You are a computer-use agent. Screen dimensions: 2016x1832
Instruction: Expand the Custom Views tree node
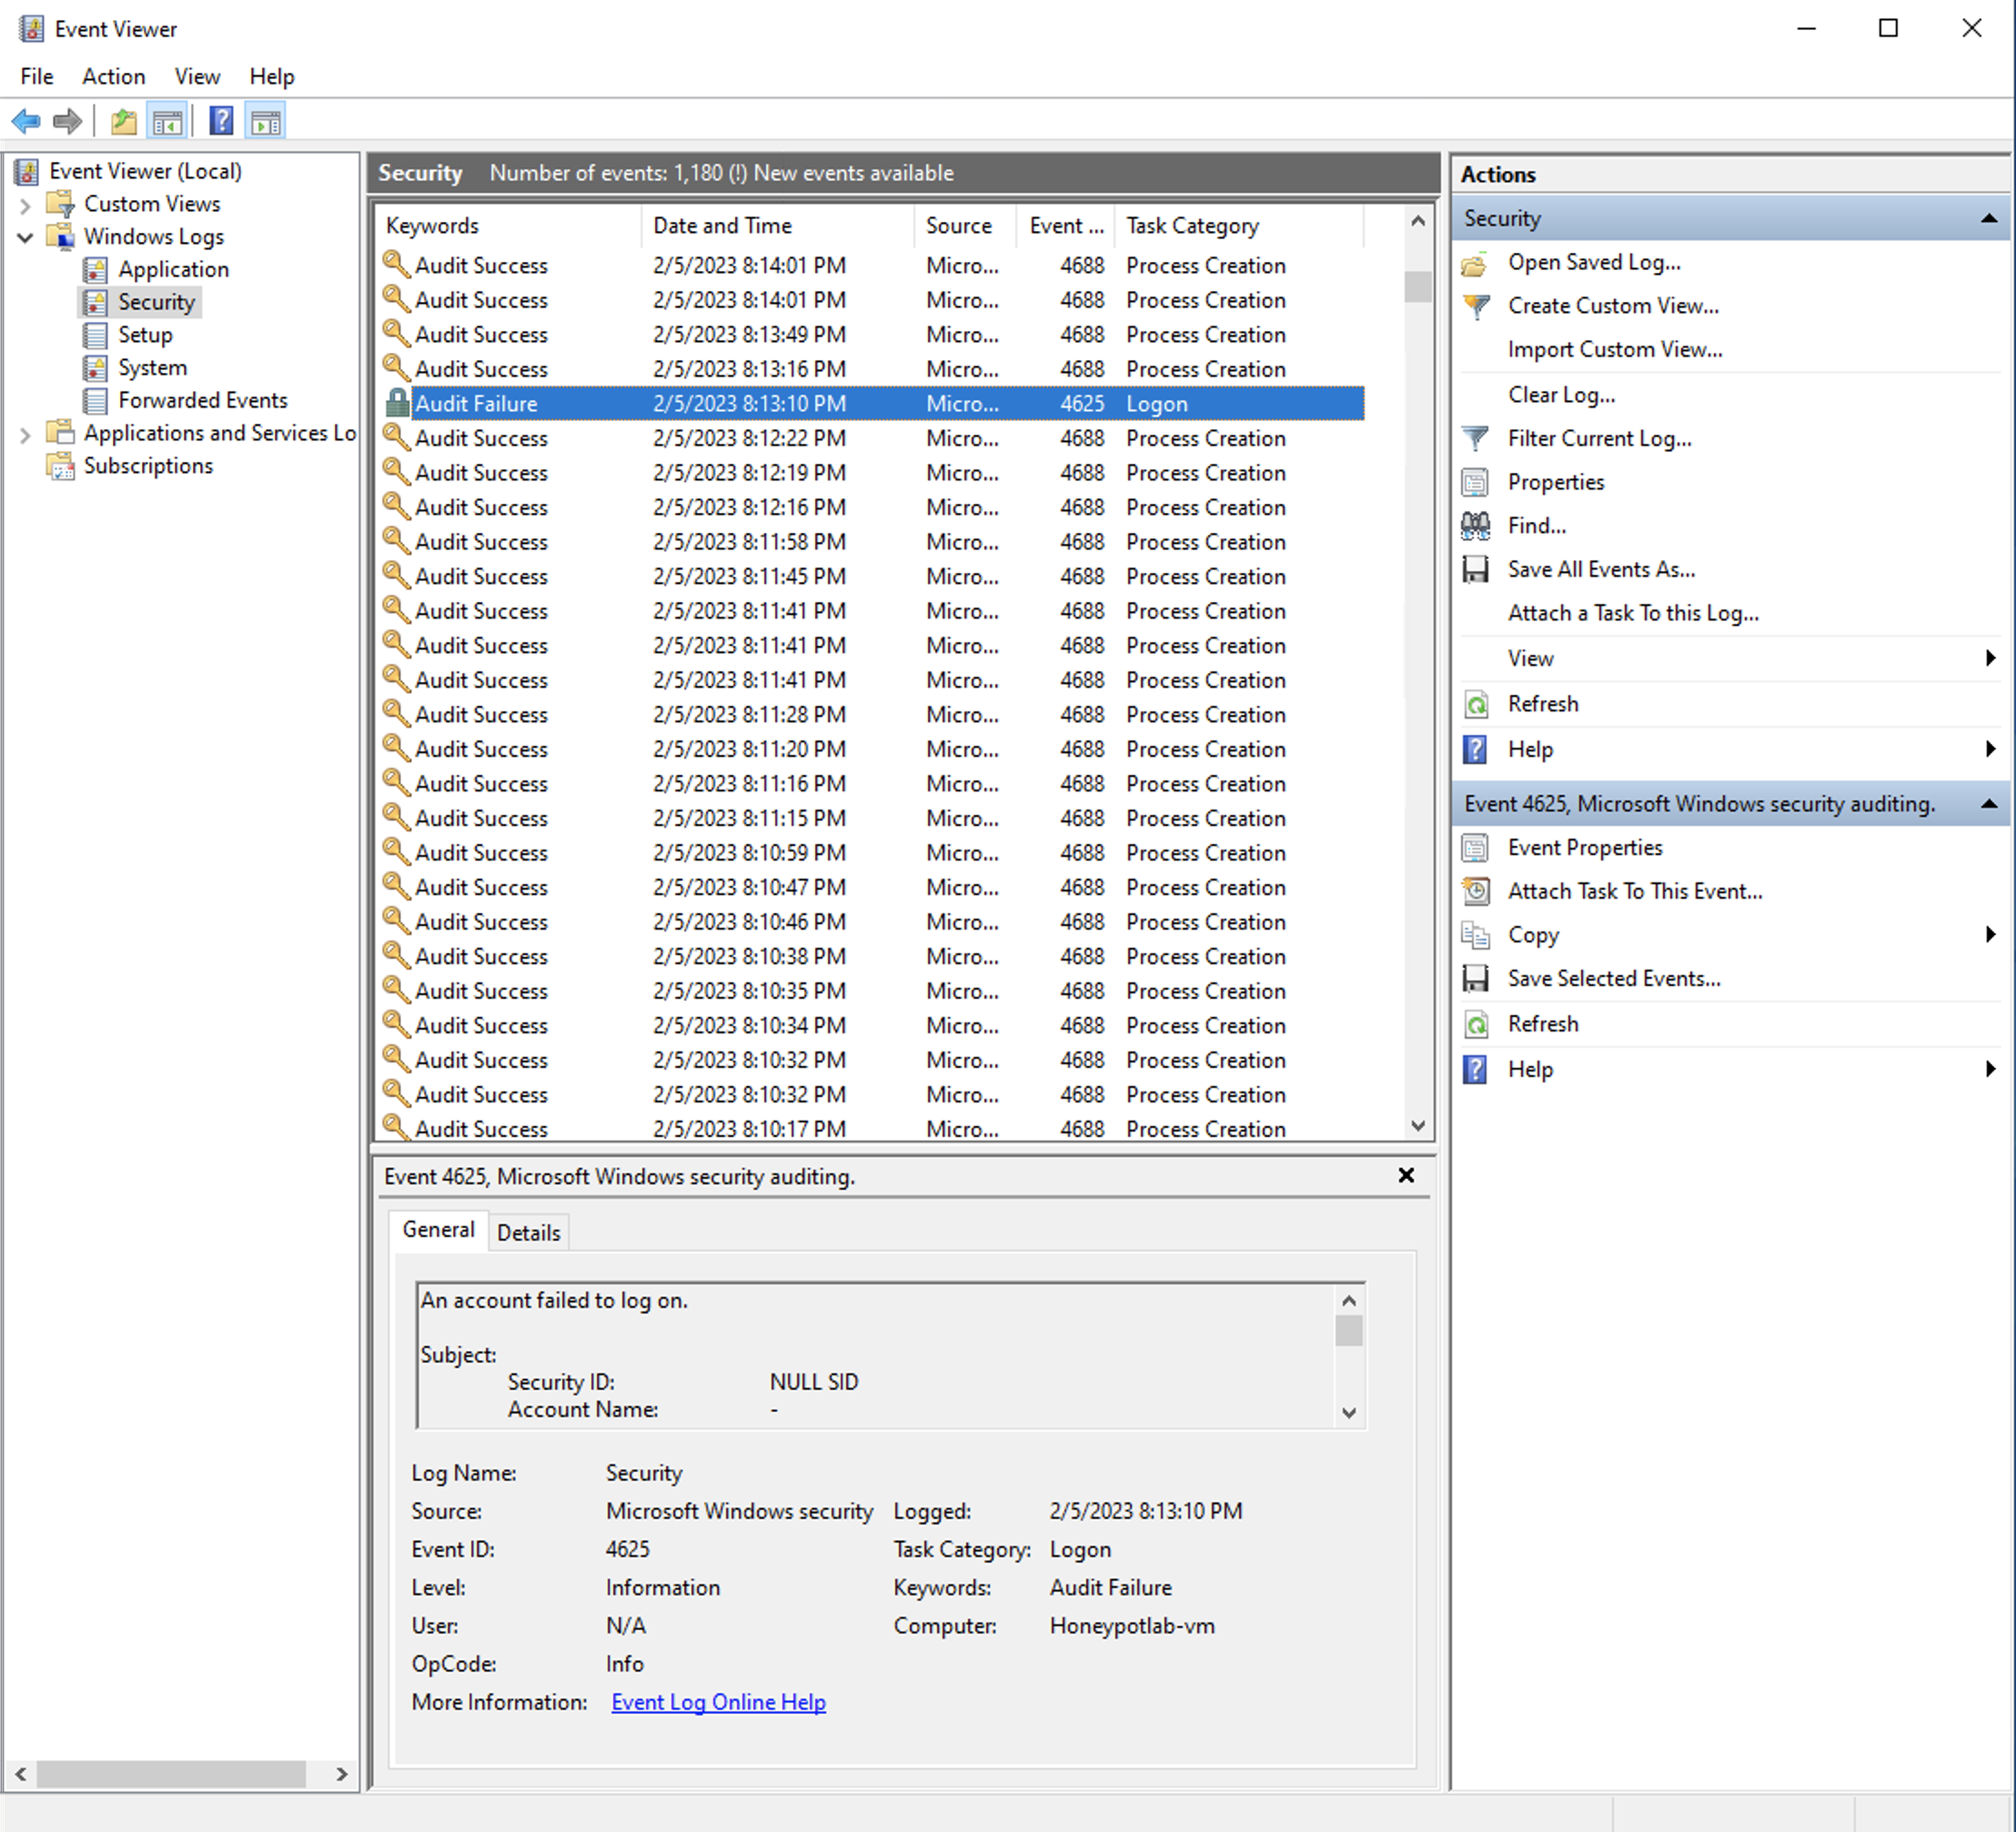pyautogui.click(x=25, y=206)
